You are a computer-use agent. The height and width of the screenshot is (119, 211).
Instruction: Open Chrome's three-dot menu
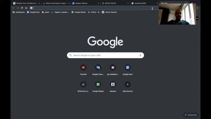[x=197, y=8]
